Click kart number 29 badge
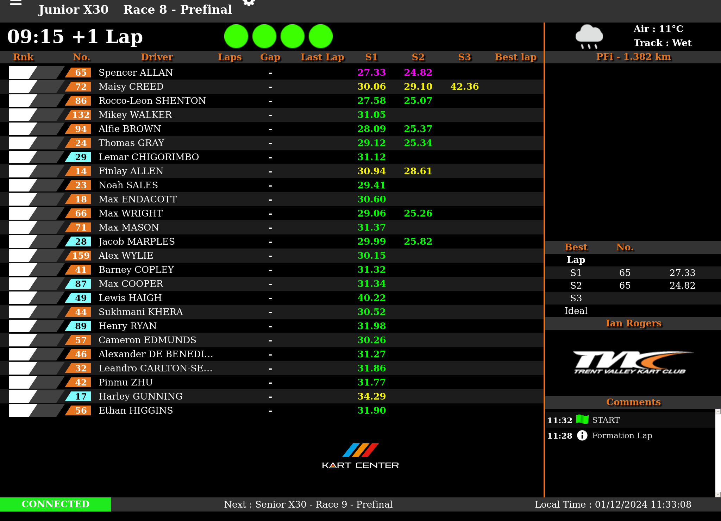The width and height of the screenshot is (721, 521). point(80,157)
